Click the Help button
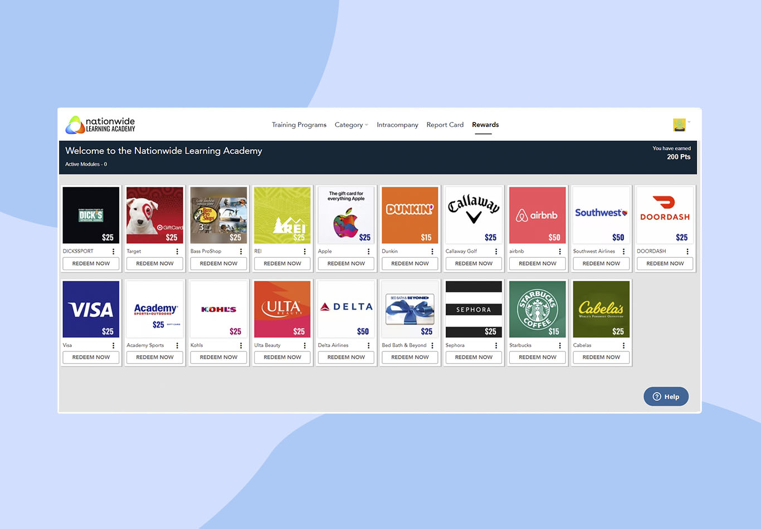The image size is (761, 529). pyautogui.click(x=666, y=396)
